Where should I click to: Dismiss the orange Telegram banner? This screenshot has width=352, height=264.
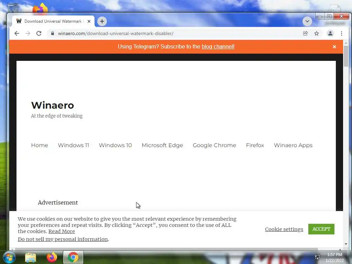click(334, 47)
